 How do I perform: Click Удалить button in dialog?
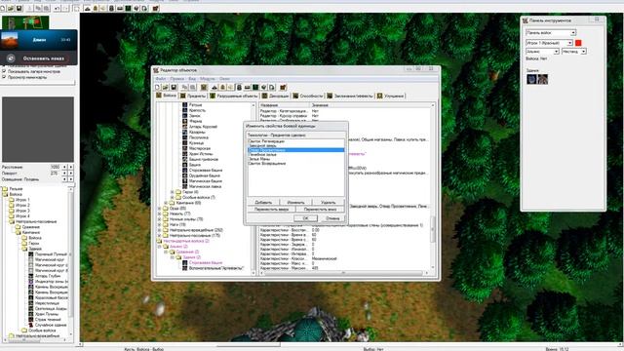pyautogui.click(x=329, y=202)
